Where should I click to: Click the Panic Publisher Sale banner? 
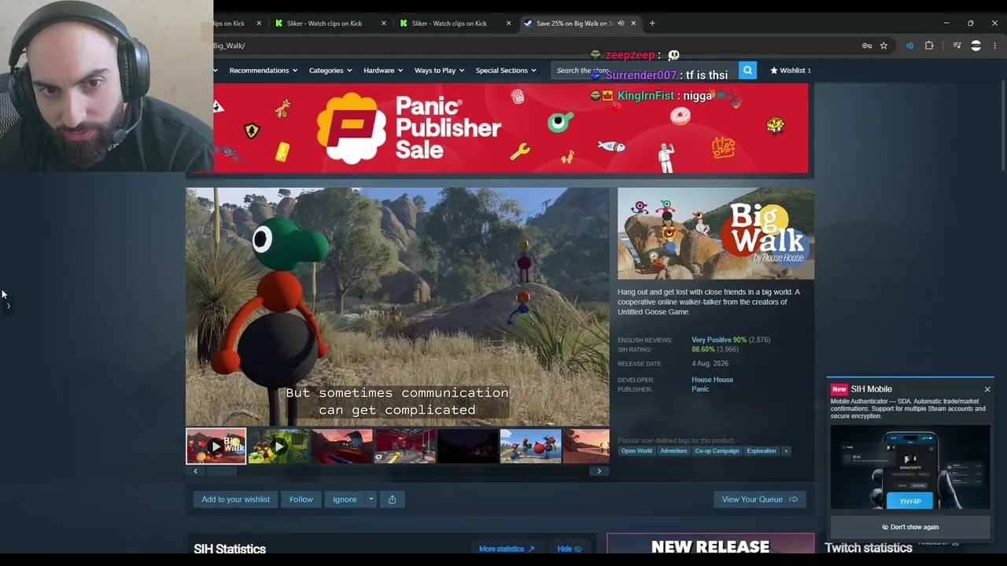(x=511, y=128)
